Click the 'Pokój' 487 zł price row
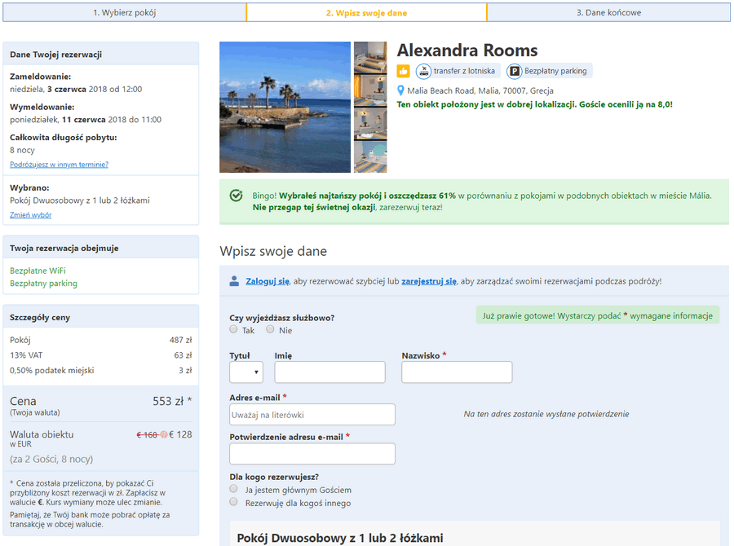Image resolution: width=734 pixels, height=546 pixels. point(100,340)
